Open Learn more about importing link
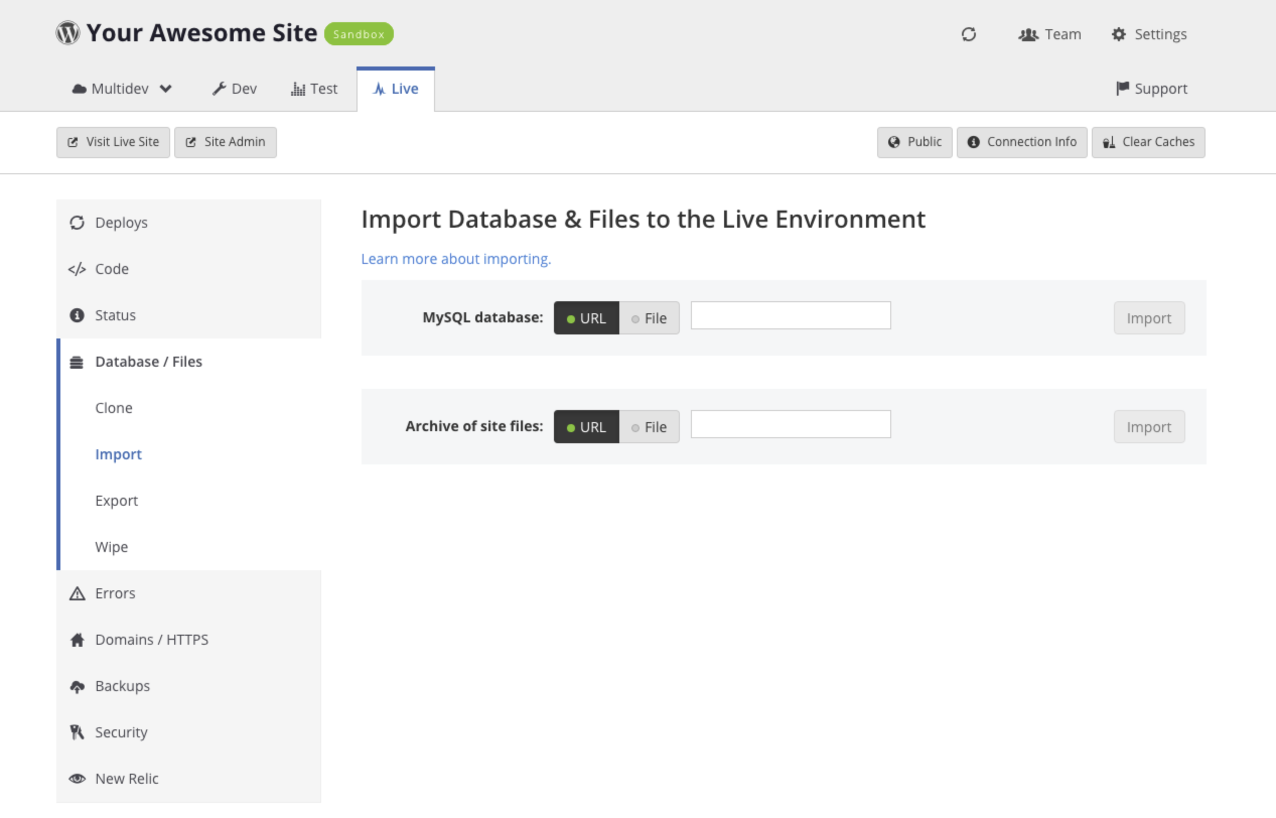1276x818 pixels. click(x=456, y=259)
